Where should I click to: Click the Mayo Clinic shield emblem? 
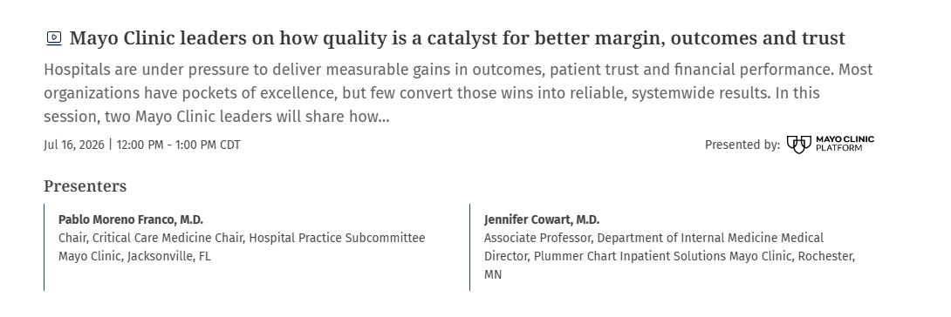pos(799,145)
